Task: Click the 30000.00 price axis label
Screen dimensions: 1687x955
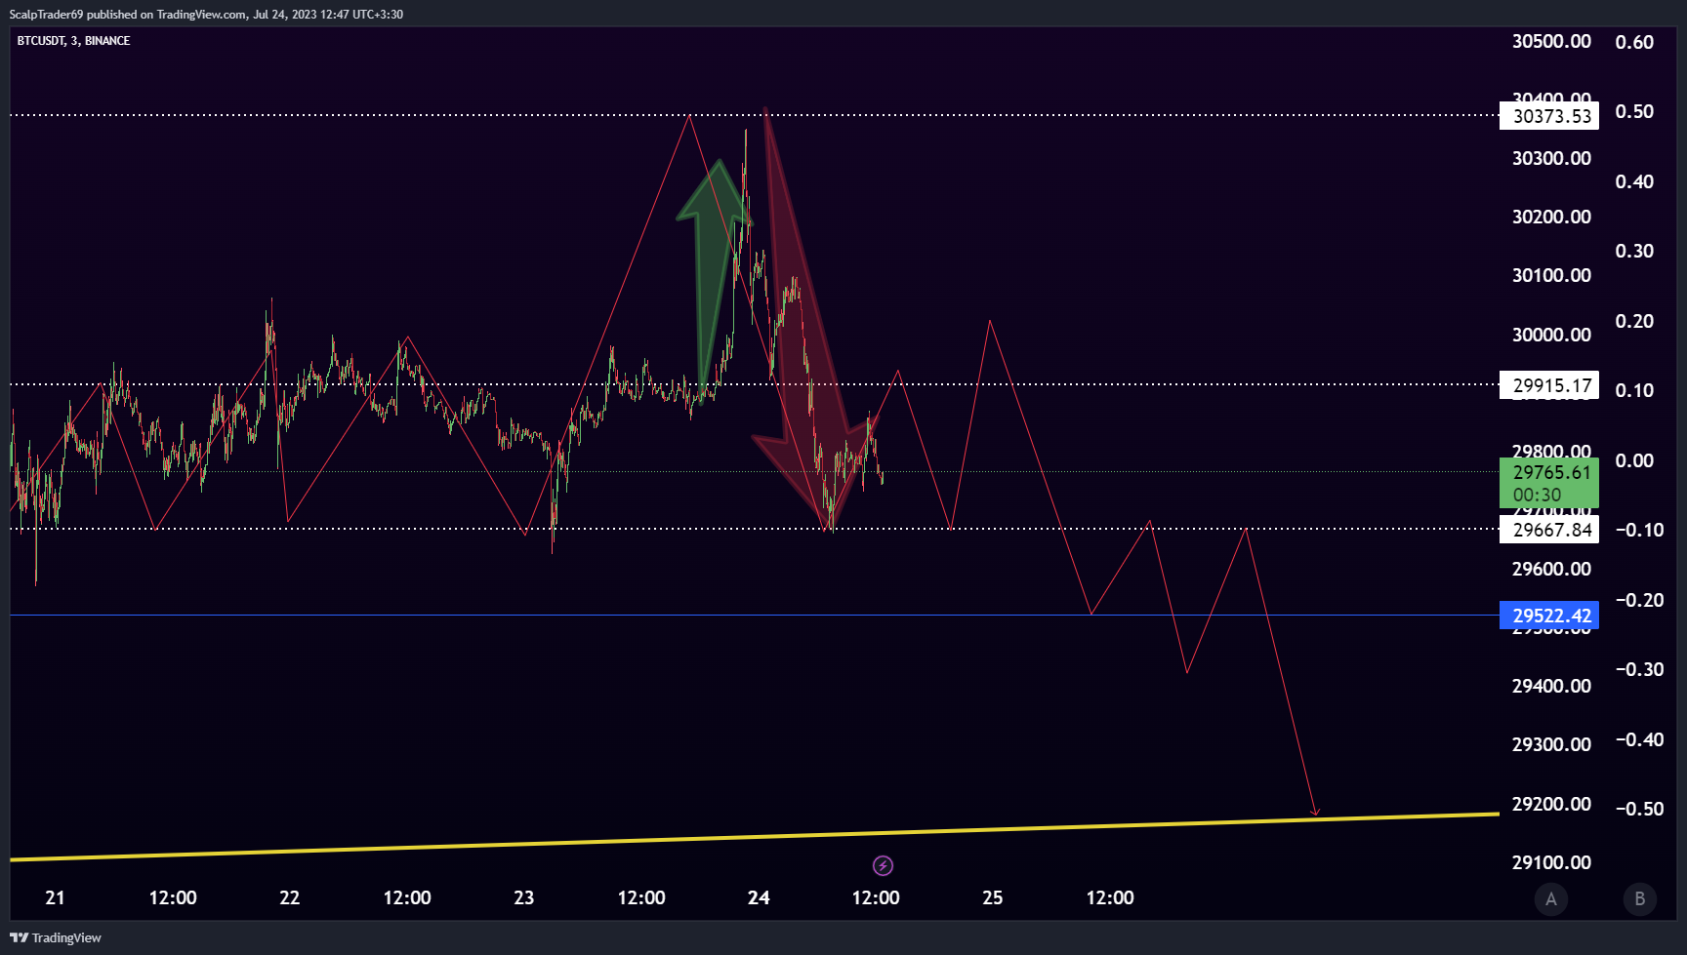Action: point(1551,335)
